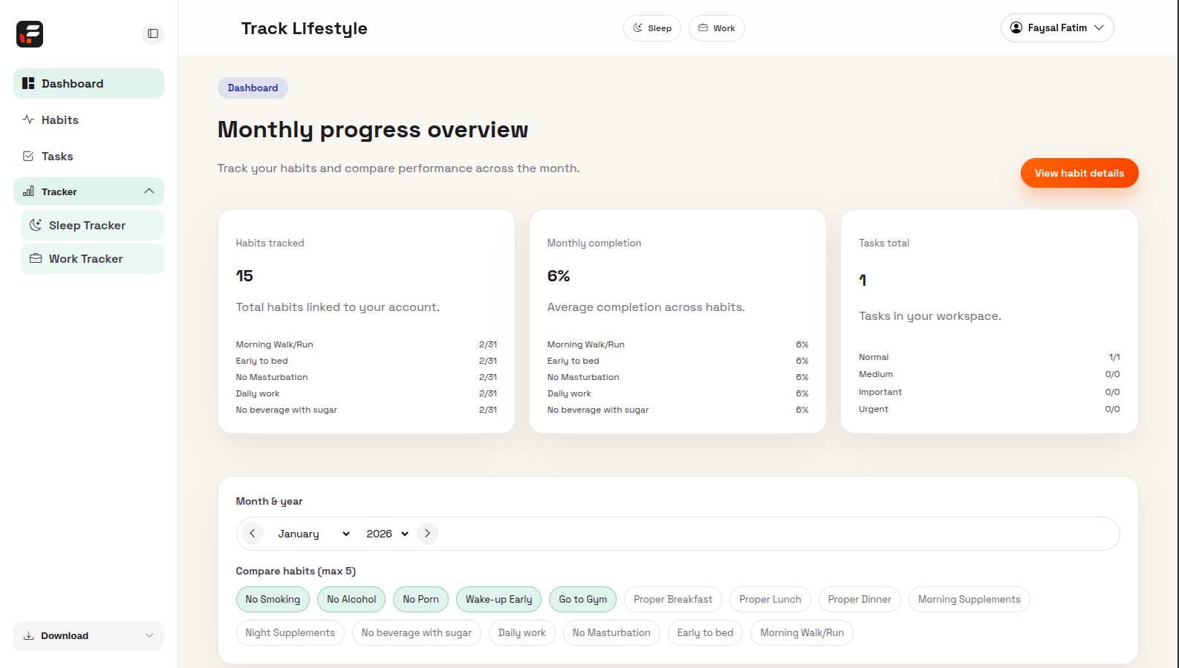The image size is (1179, 668).
Task: Go to previous month with left arrow
Action: pos(253,534)
